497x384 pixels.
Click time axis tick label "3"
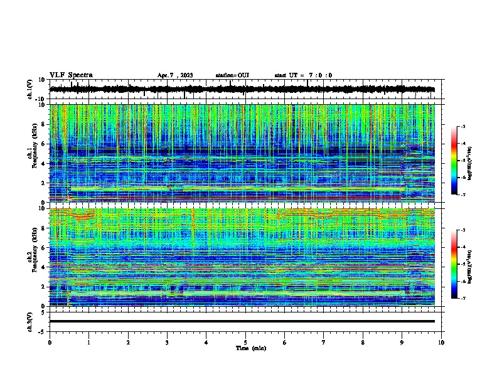[x=167, y=343]
